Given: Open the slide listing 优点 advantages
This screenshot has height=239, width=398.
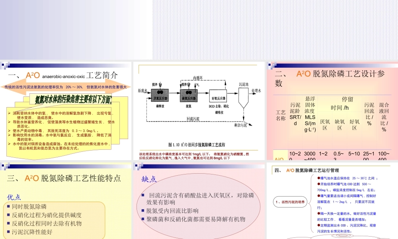Looking at the screenshot, I should [66, 201].
